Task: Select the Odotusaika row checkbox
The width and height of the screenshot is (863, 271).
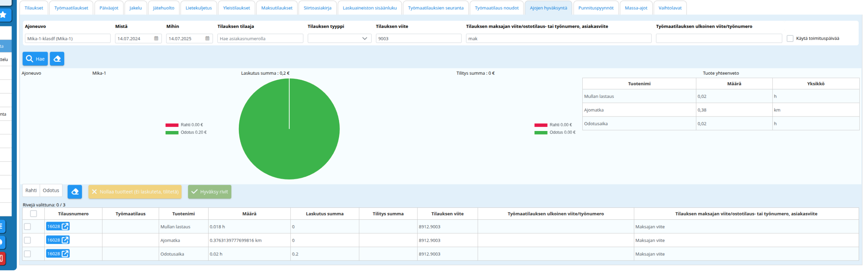Action: point(27,254)
